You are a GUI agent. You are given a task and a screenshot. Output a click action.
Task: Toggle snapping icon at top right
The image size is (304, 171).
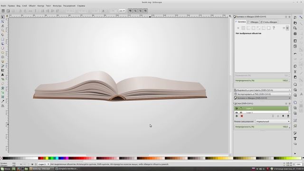[x=301, y=17]
